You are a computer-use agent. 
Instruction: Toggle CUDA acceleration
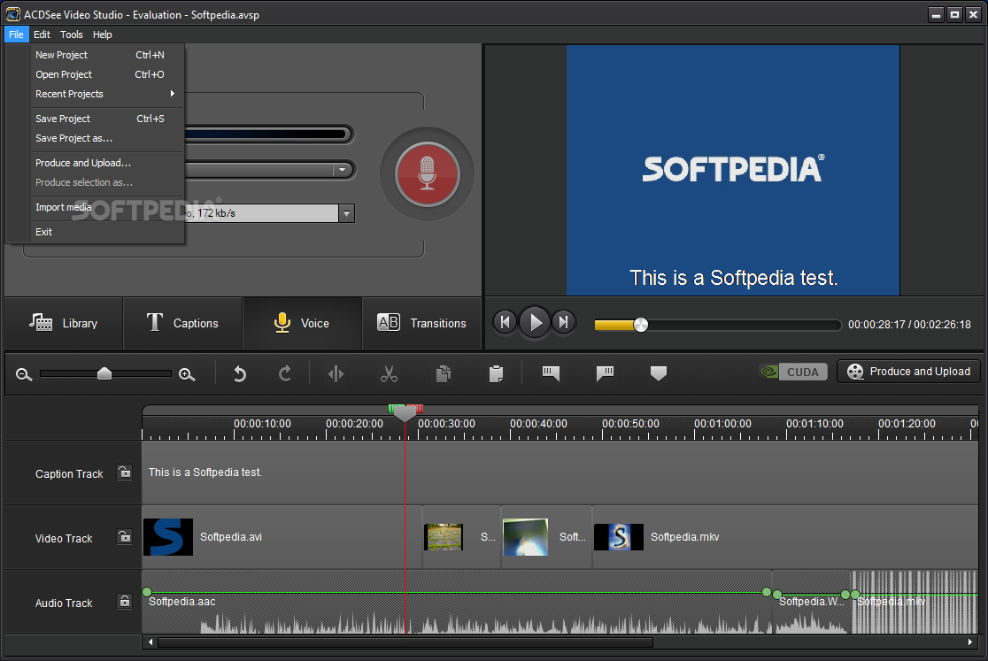pyautogui.click(x=793, y=372)
